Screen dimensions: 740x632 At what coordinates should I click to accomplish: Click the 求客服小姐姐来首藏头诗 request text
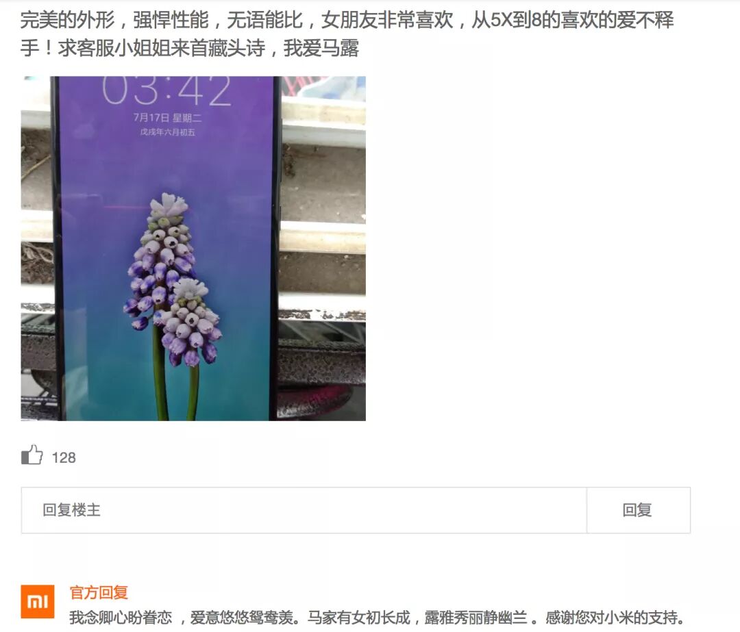click(162, 48)
